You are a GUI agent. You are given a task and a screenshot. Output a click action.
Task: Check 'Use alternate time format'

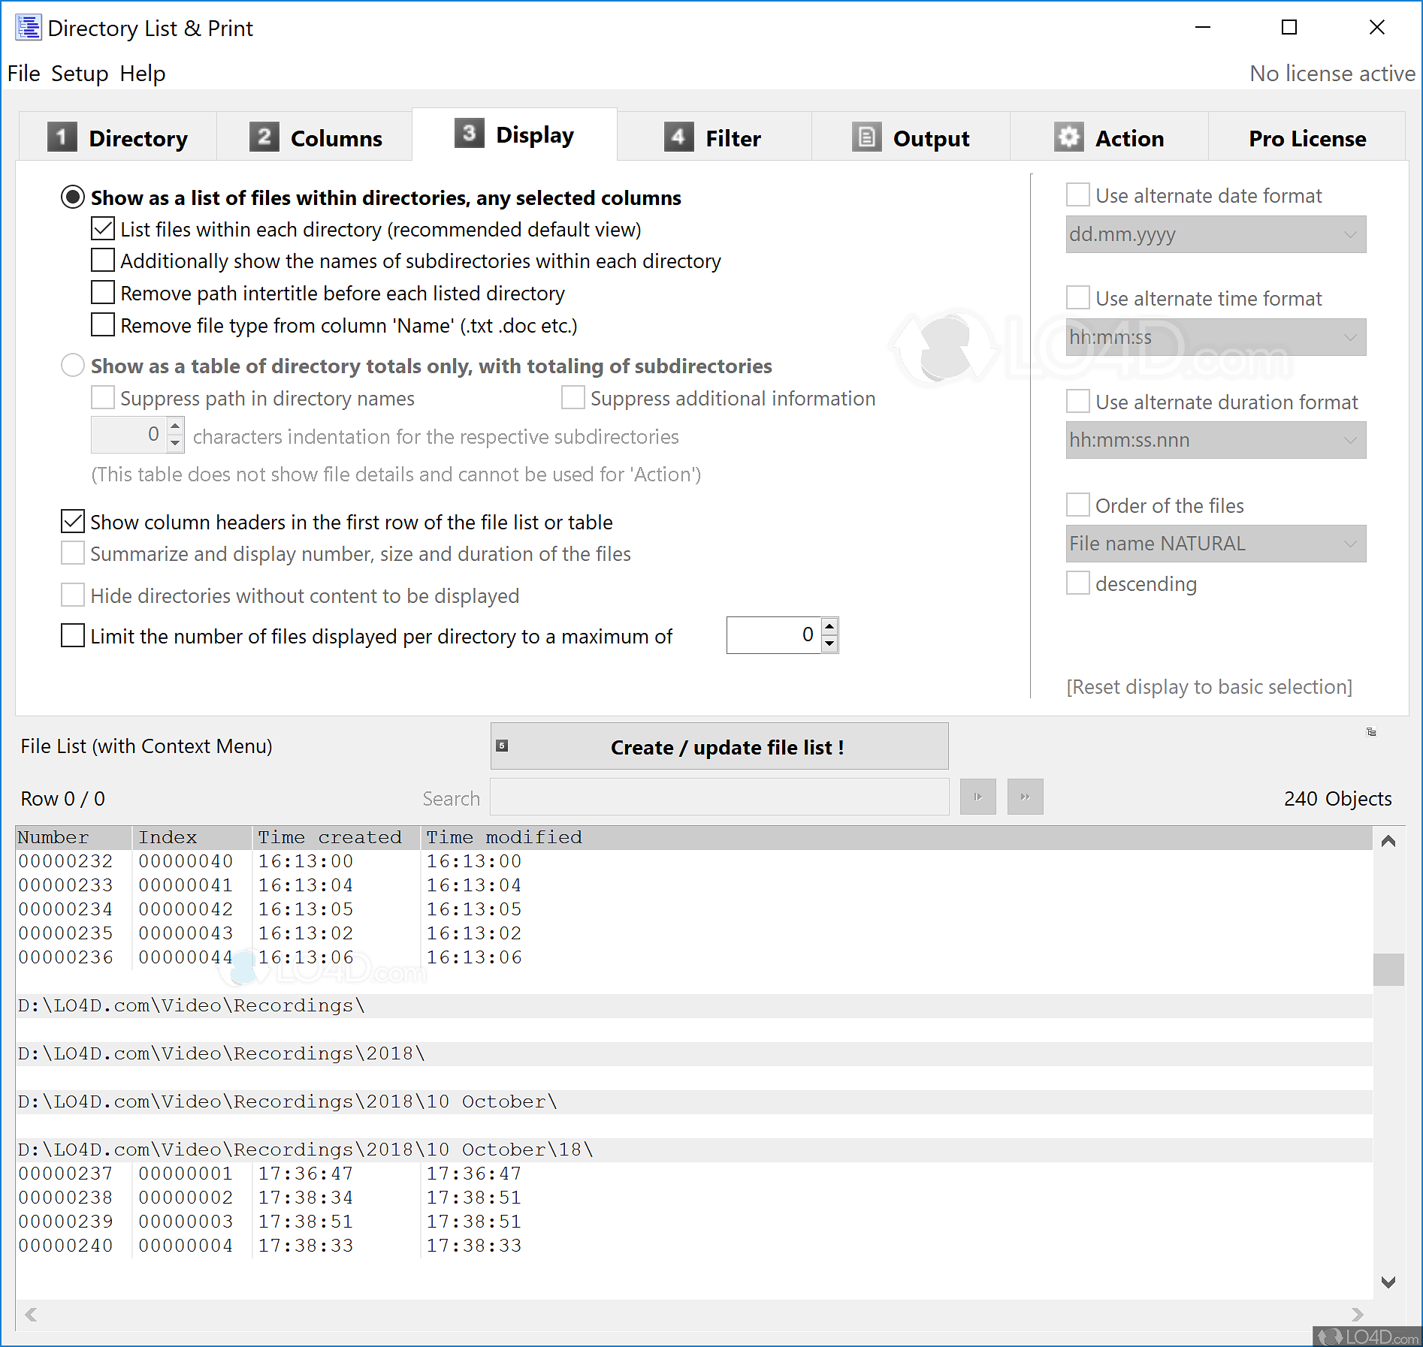(x=1078, y=298)
